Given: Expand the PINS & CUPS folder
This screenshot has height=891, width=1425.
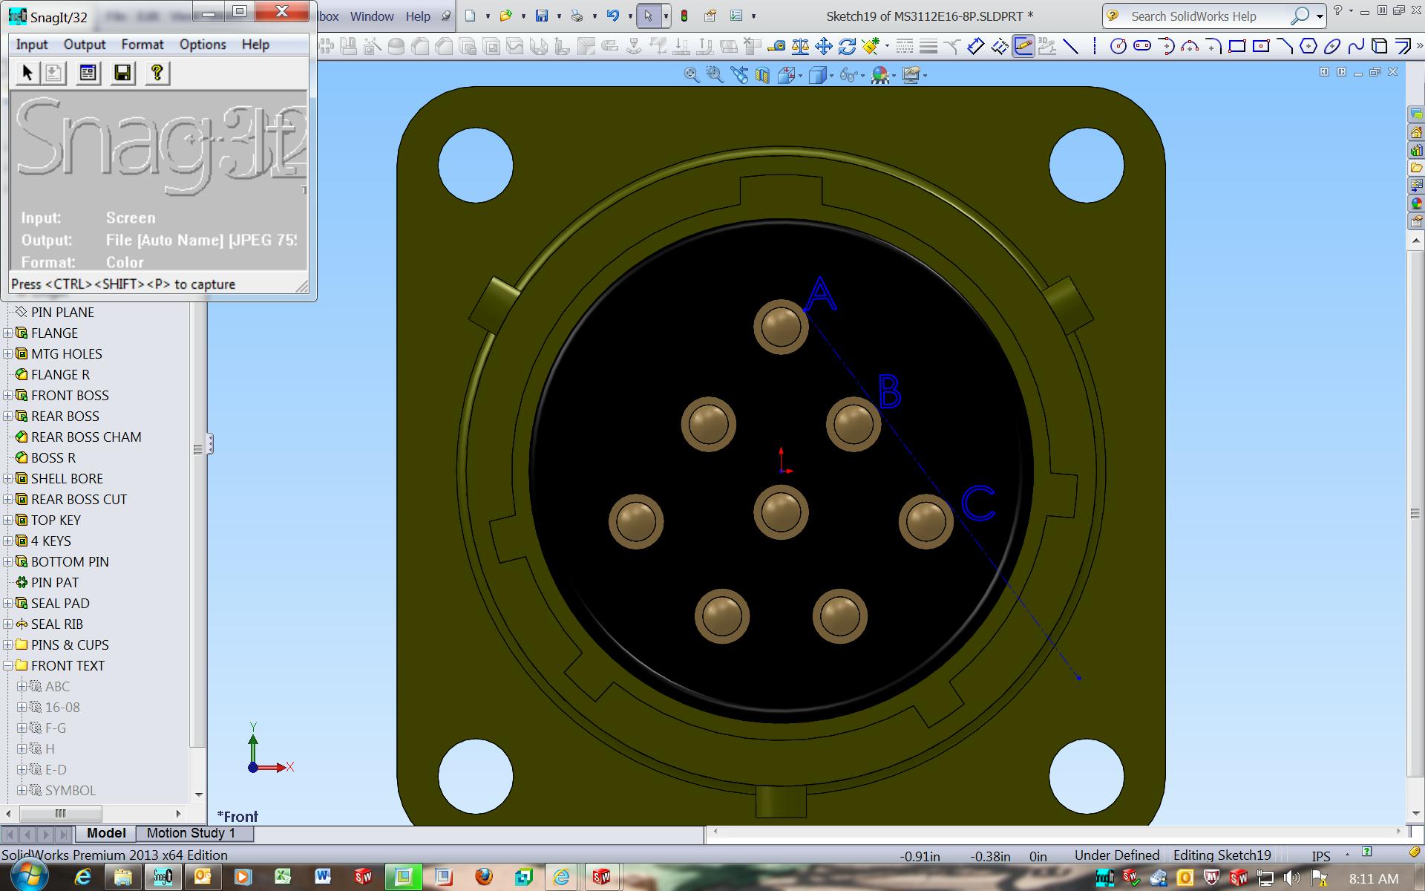Looking at the screenshot, I should (8, 645).
